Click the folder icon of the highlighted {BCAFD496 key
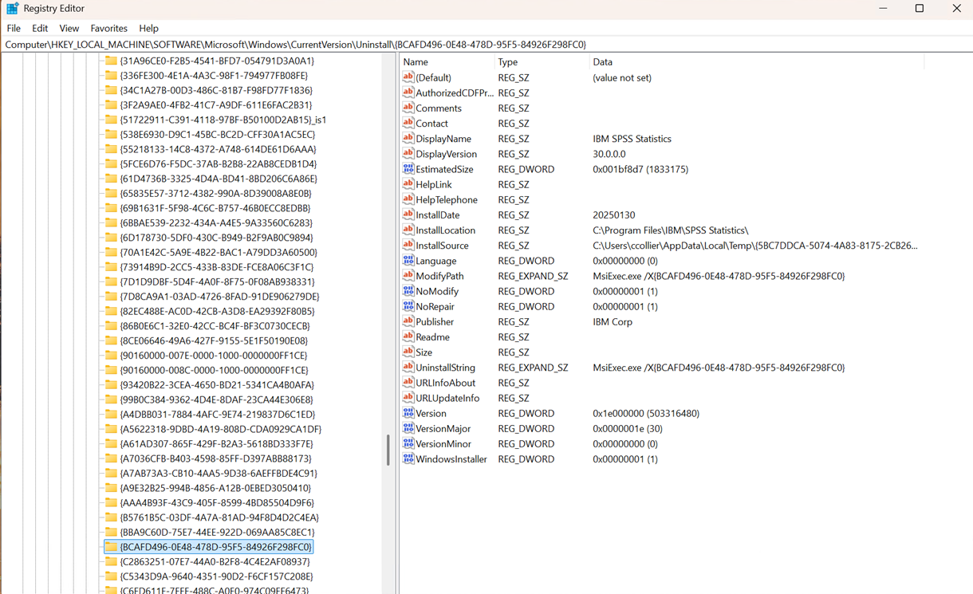Image resolution: width=973 pixels, height=594 pixels. (x=112, y=547)
